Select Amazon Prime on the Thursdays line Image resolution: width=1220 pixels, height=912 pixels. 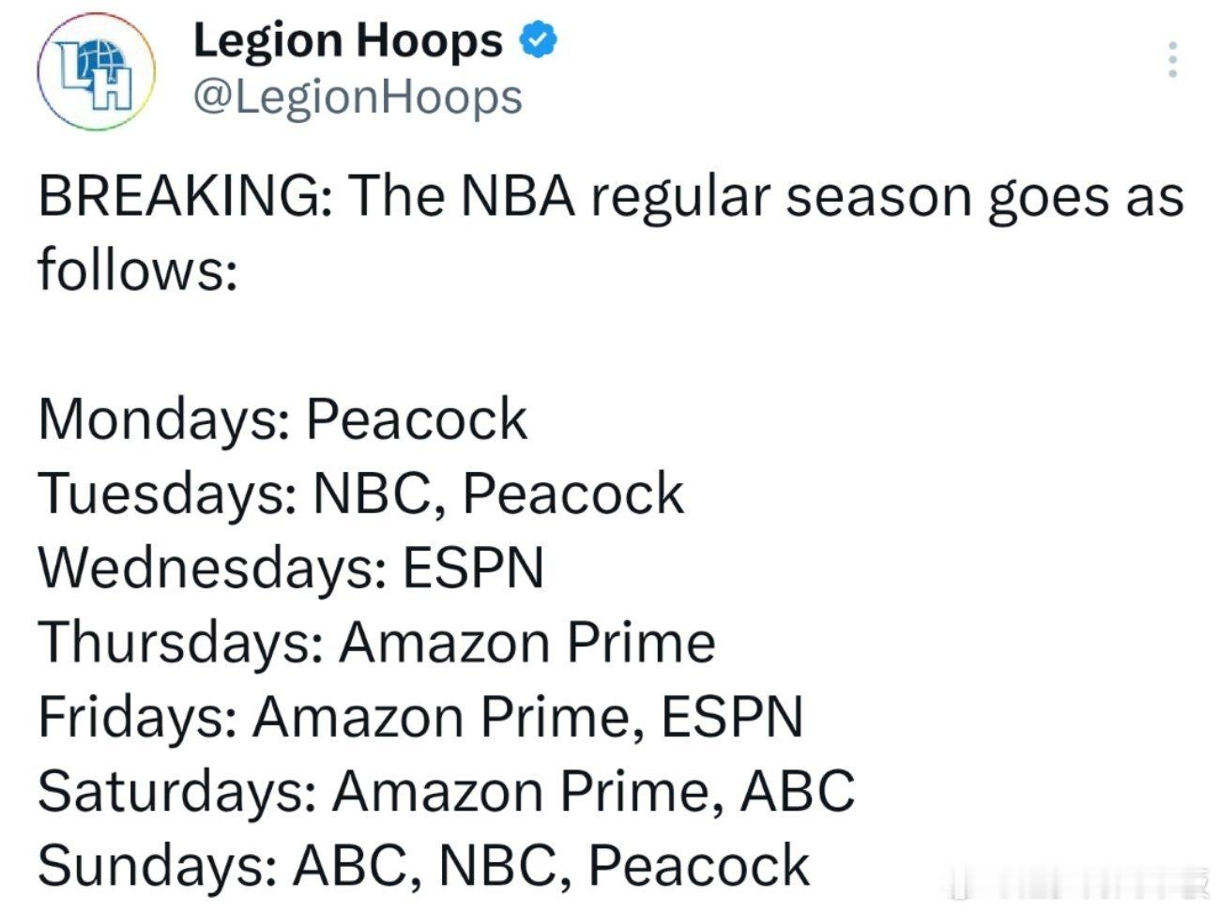point(527,643)
